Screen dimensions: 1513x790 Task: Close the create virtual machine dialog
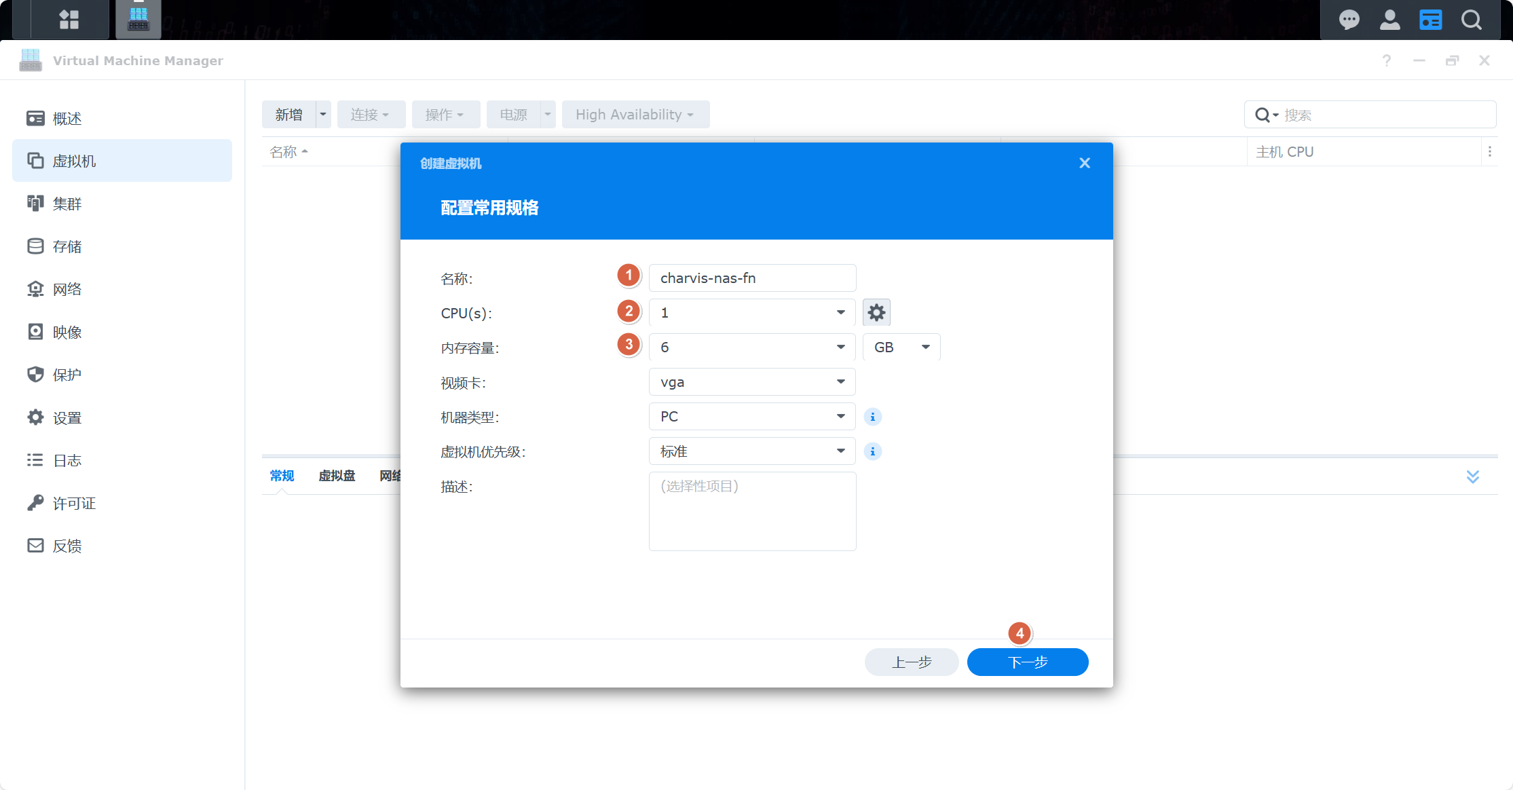1084,163
